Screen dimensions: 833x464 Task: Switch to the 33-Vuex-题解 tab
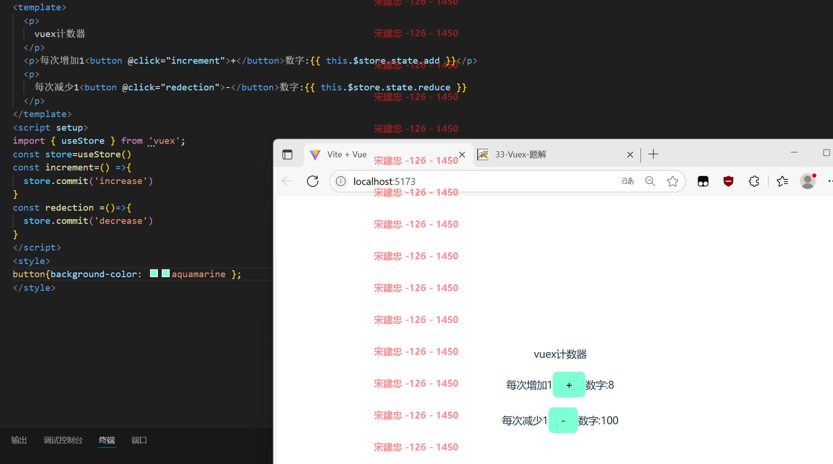click(x=555, y=155)
